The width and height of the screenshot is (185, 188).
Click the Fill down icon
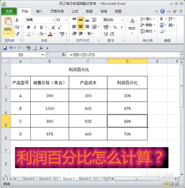[162, 25]
